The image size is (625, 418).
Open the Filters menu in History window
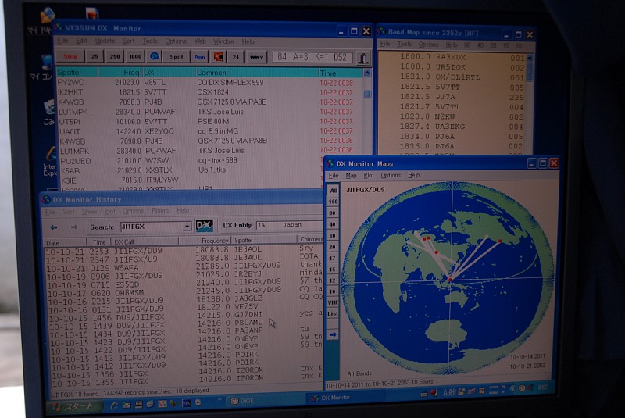160,211
